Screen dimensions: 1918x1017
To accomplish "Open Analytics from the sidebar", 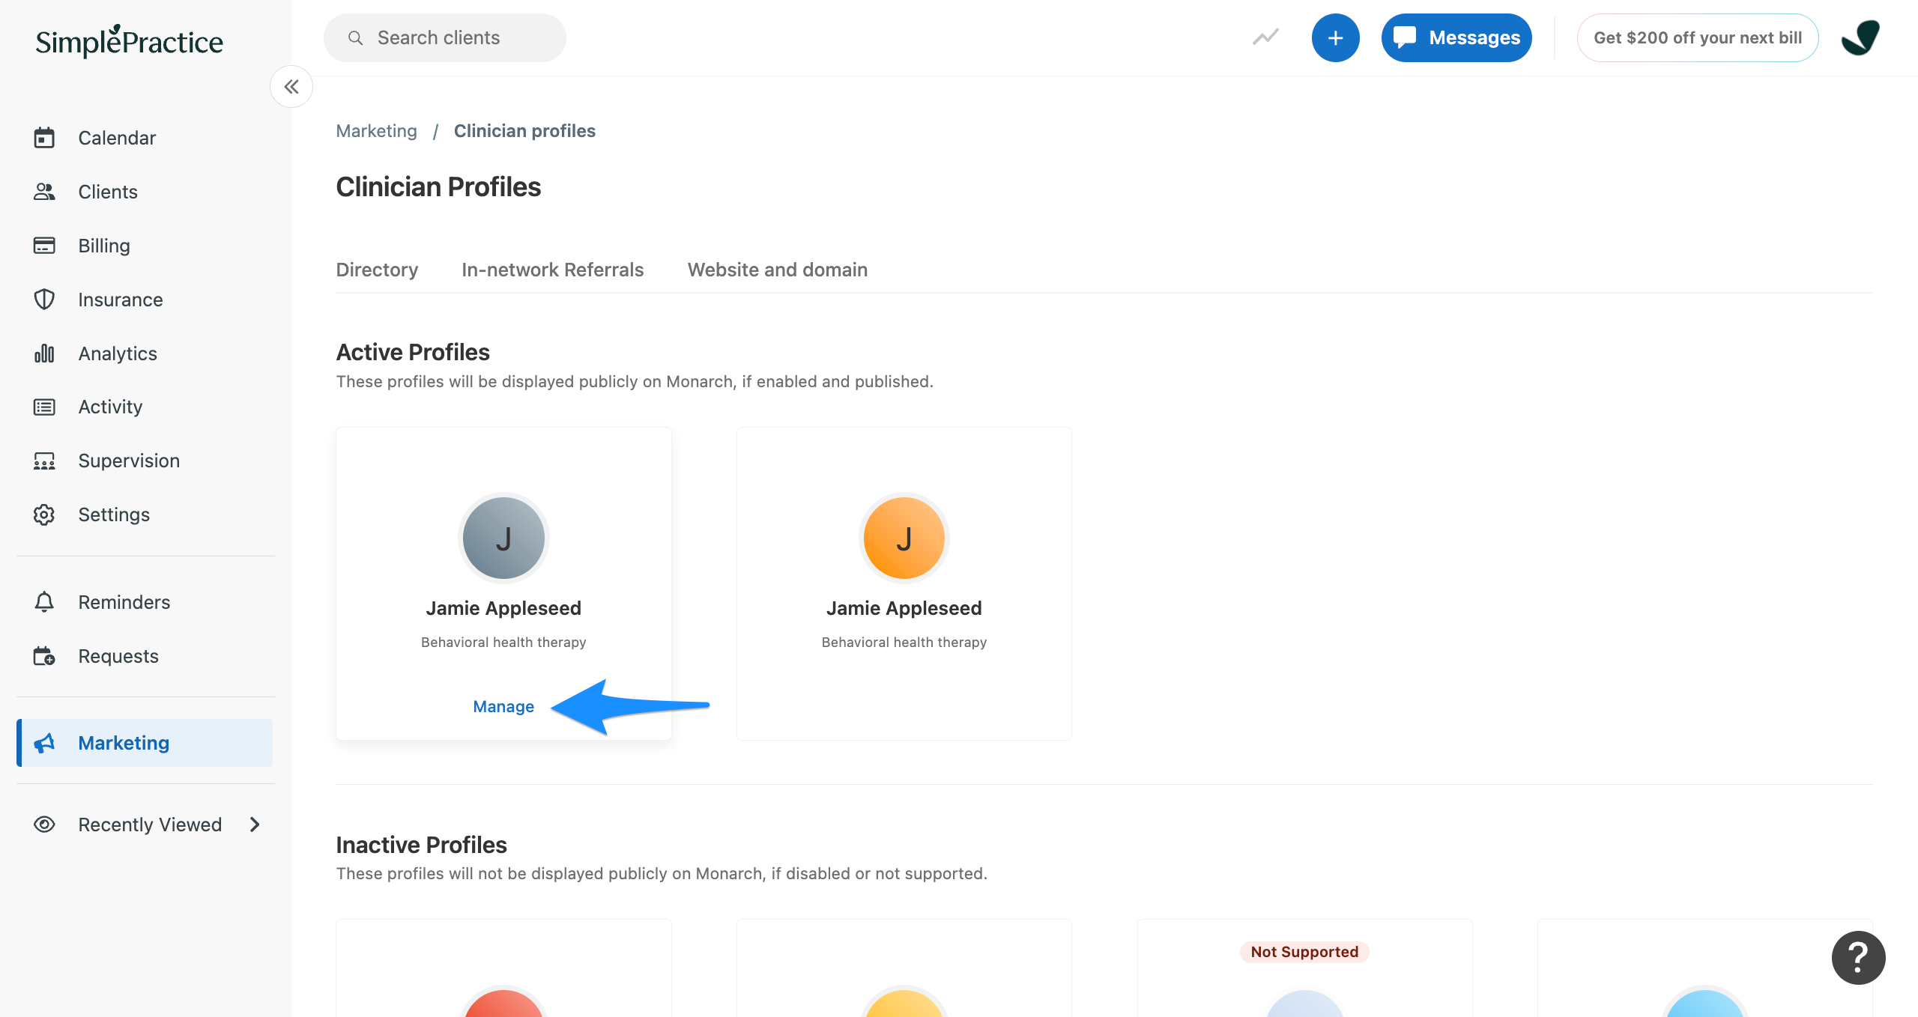I will 117,353.
